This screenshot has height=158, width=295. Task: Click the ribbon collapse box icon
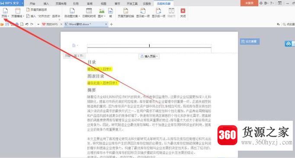point(280,3)
